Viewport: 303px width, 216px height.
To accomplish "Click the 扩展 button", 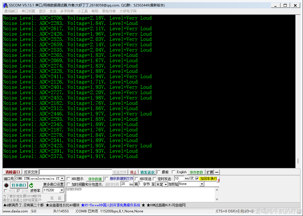I will pos(210,172).
